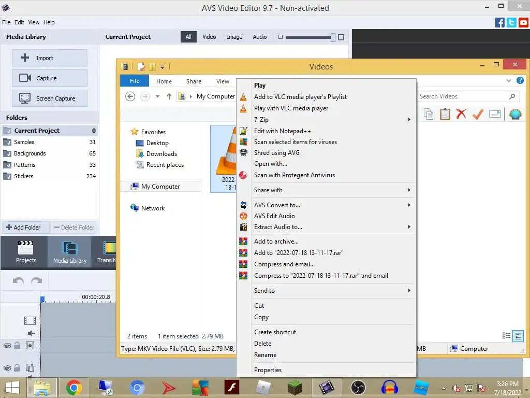The image size is (530, 398).
Task: Click the Explorer up-one-level arrow
Action: click(169, 96)
